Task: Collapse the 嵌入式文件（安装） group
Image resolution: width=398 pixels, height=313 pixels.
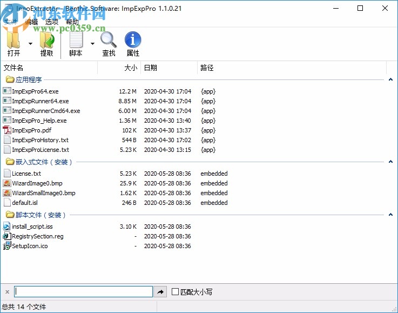Action: point(390,162)
